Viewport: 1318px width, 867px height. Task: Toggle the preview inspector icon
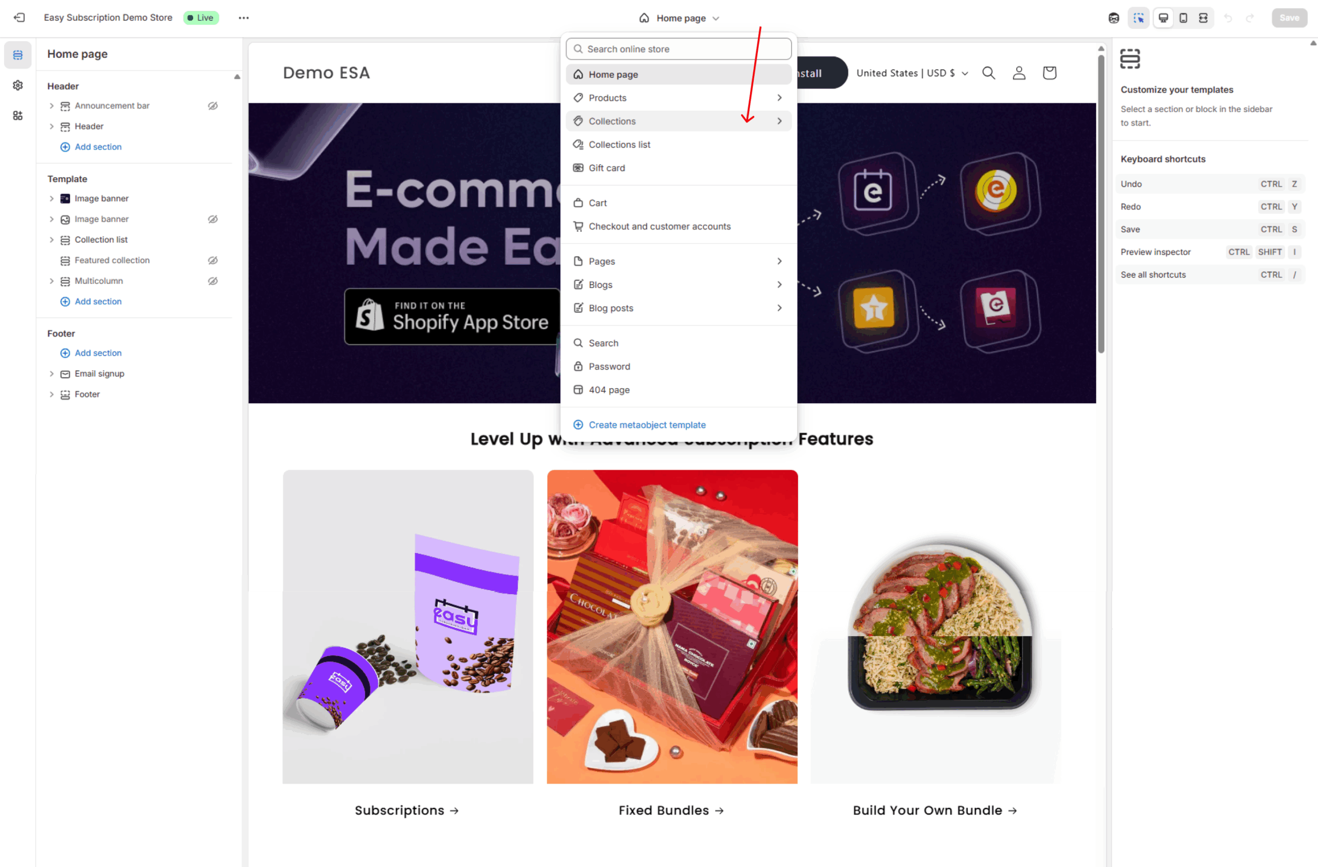click(1138, 18)
